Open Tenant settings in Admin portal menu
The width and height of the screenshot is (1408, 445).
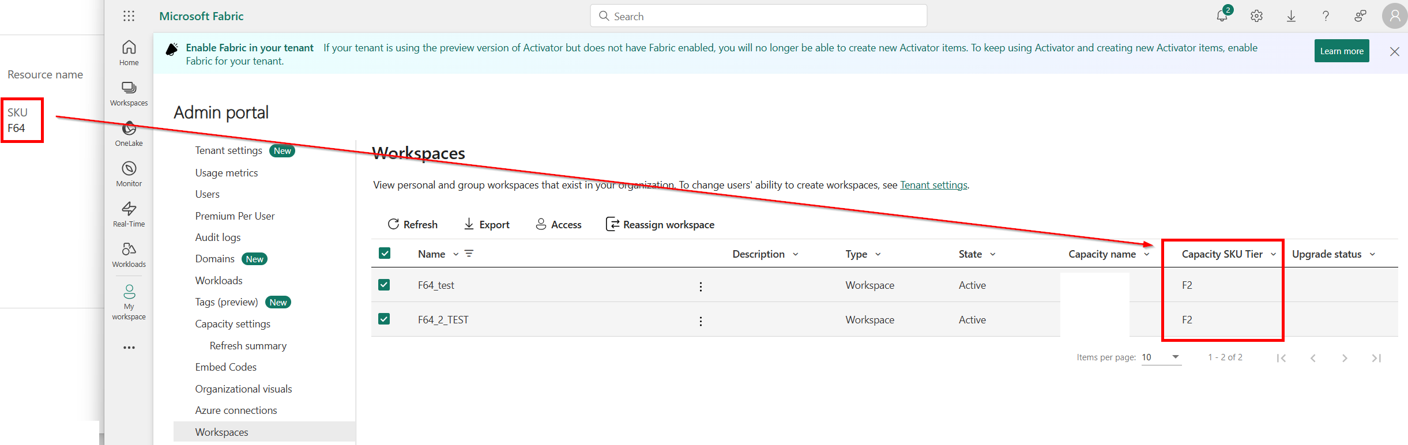tap(228, 150)
